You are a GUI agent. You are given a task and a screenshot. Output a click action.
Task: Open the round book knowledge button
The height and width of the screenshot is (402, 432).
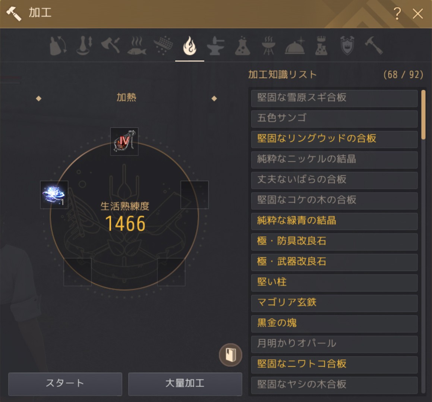pyautogui.click(x=231, y=355)
